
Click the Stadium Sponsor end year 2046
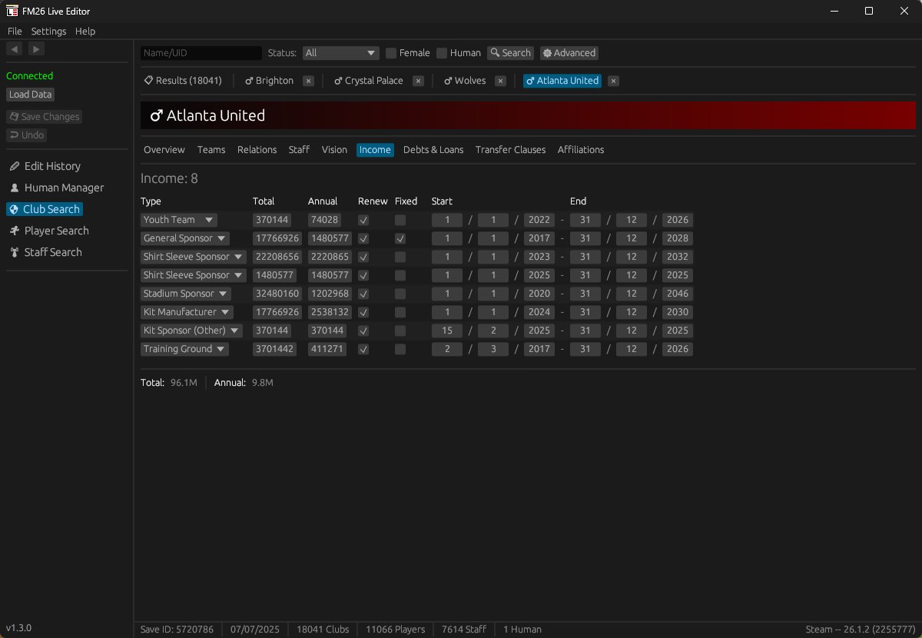678,294
